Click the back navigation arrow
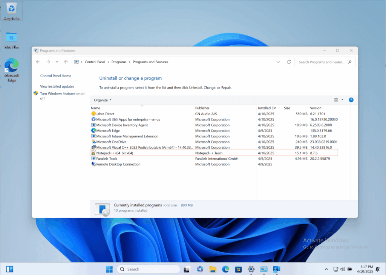 38,62
